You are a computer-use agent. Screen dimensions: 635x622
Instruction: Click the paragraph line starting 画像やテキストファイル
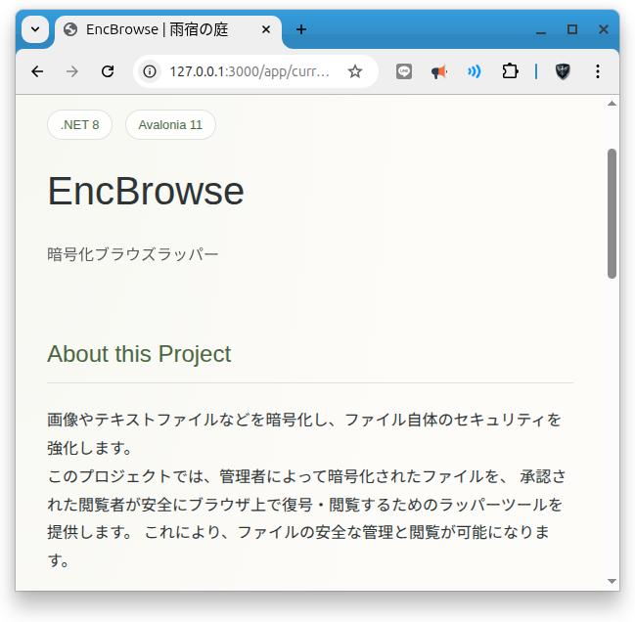(x=303, y=420)
